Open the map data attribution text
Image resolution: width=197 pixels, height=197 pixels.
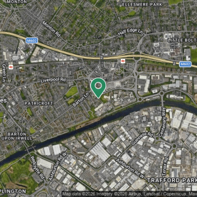[x=130, y=194]
